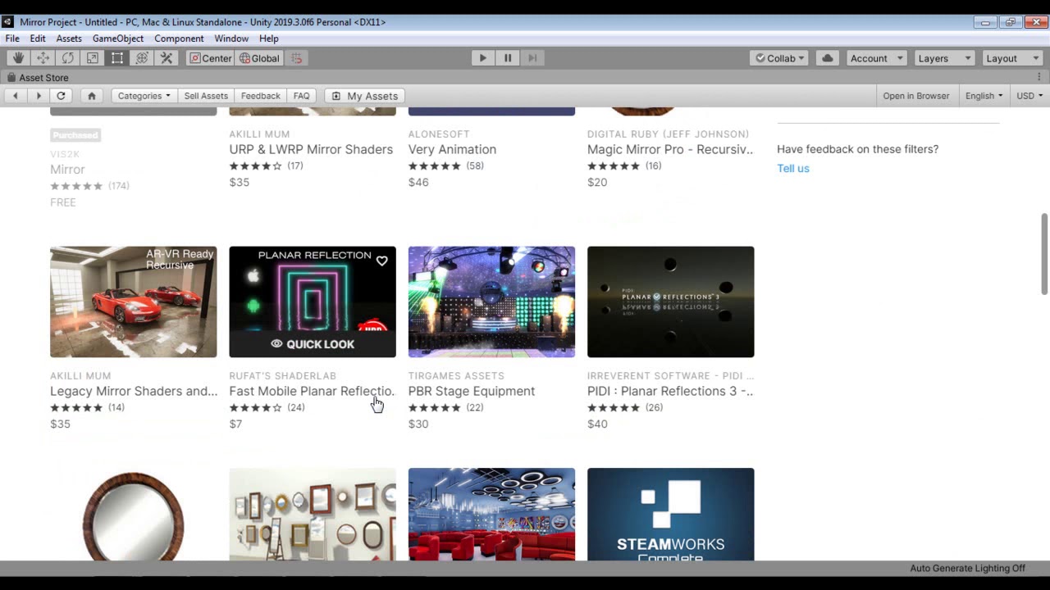Go forward in Asset Store
Image resolution: width=1050 pixels, height=590 pixels.
(38, 96)
